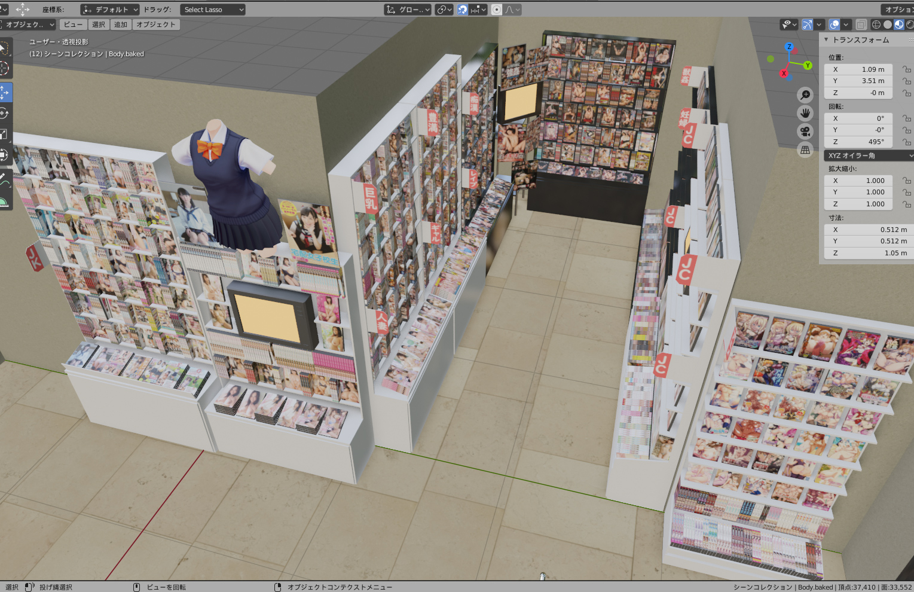Open the オブジェクト menu
The height and width of the screenshot is (592, 914).
[155, 25]
